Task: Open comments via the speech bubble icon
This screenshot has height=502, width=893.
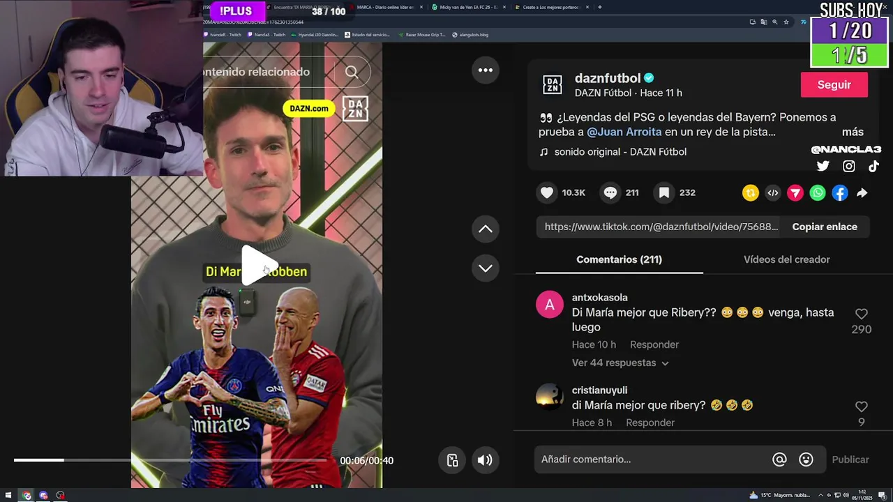Action: click(x=610, y=192)
